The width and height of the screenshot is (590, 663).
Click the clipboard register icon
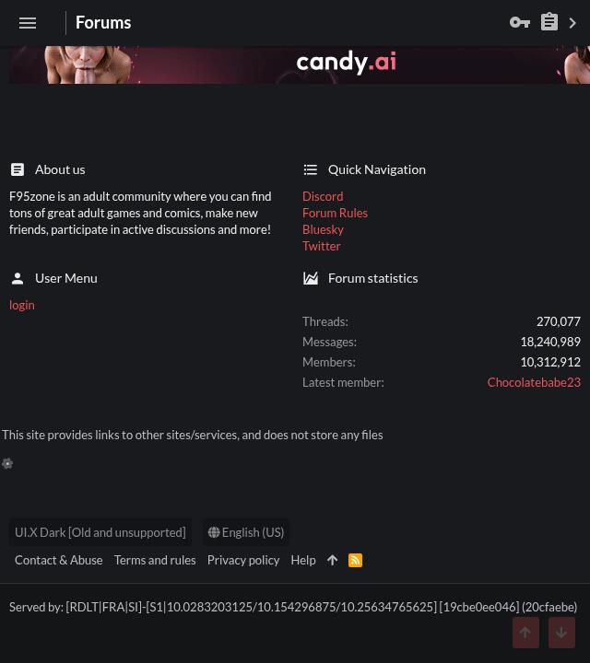[549, 22]
